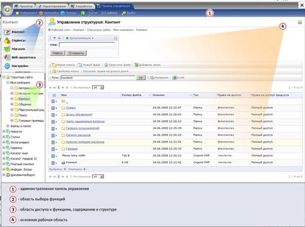Open the Магазин shopping cart section
Viewport: 305px width, 227px height.
coord(23,49)
